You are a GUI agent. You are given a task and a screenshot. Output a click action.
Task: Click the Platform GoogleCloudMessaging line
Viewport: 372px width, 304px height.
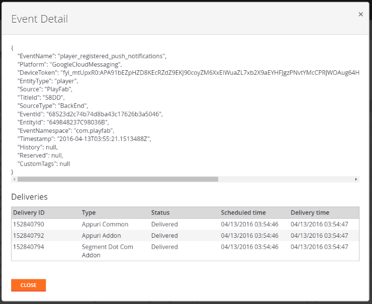pyautogui.click(x=70, y=64)
